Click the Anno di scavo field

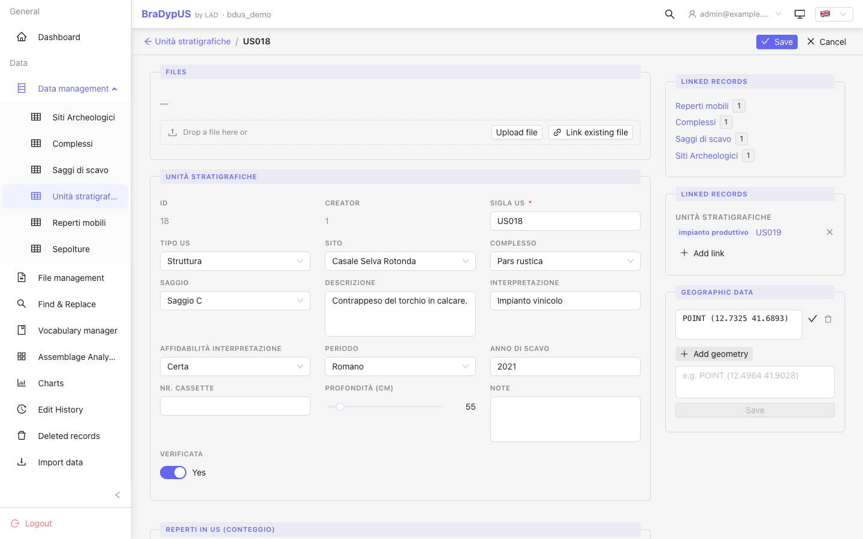(x=565, y=367)
